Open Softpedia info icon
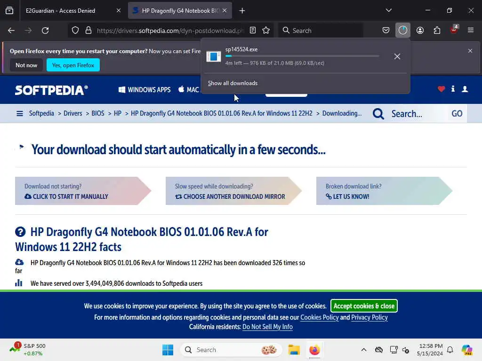Viewport: 482px width, 361px height. [x=453, y=89]
